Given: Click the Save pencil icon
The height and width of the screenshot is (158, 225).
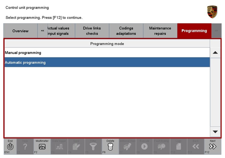Looking at the screenshot, I should click(76, 147).
